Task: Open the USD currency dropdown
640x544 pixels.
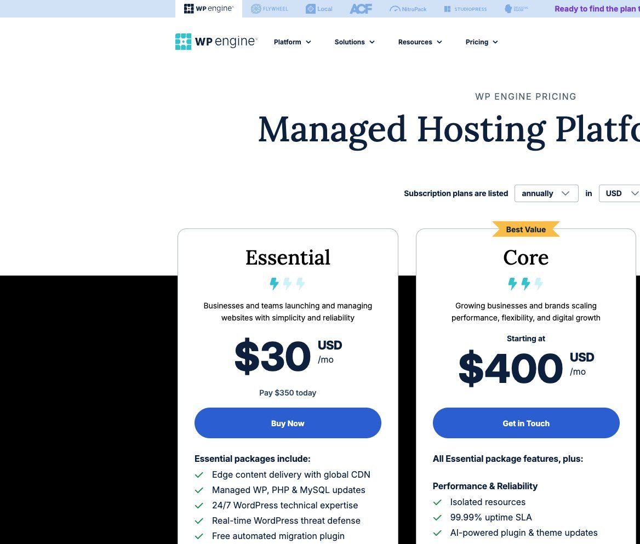Action: pyautogui.click(x=619, y=193)
